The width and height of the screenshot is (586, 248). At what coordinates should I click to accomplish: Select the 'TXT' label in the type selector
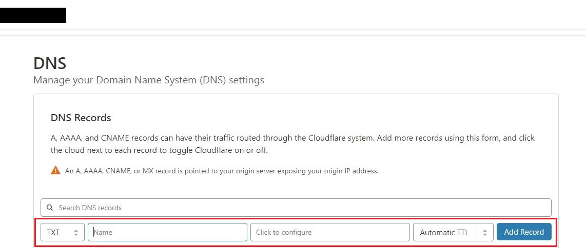53,232
